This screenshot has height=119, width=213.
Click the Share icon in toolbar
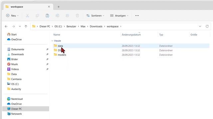(67, 16)
